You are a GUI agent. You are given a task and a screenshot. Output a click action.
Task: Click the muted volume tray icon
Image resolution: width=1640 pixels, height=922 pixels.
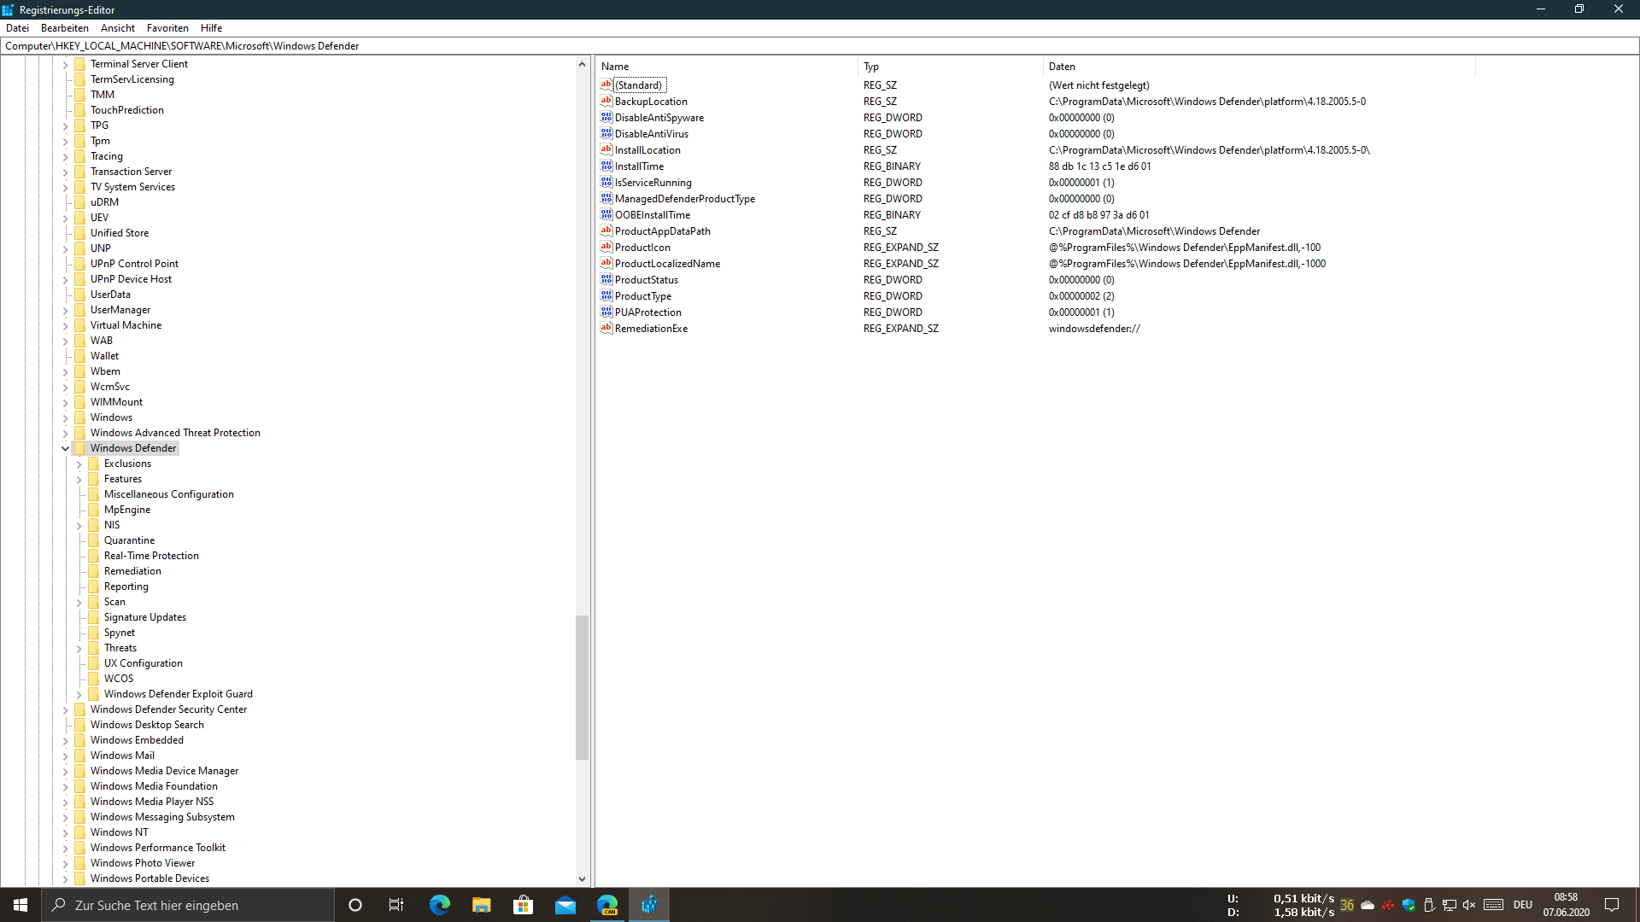click(x=1469, y=905)
